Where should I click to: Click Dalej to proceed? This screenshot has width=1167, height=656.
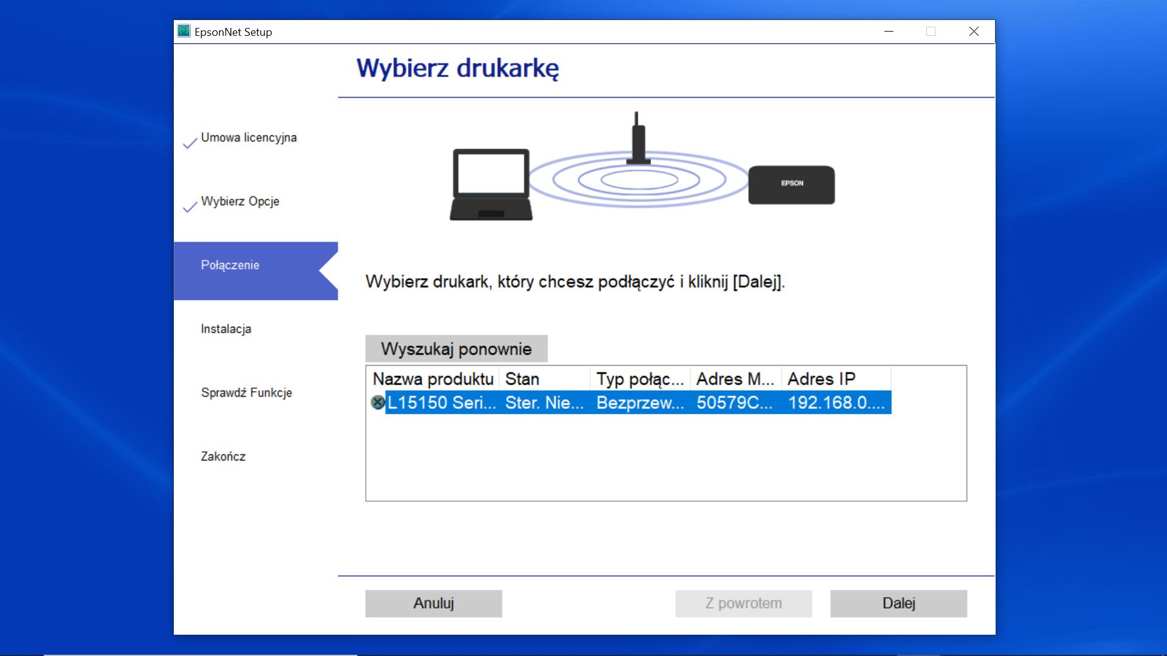point(898,603)
